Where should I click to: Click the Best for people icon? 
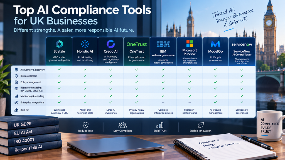coord(16,110)
